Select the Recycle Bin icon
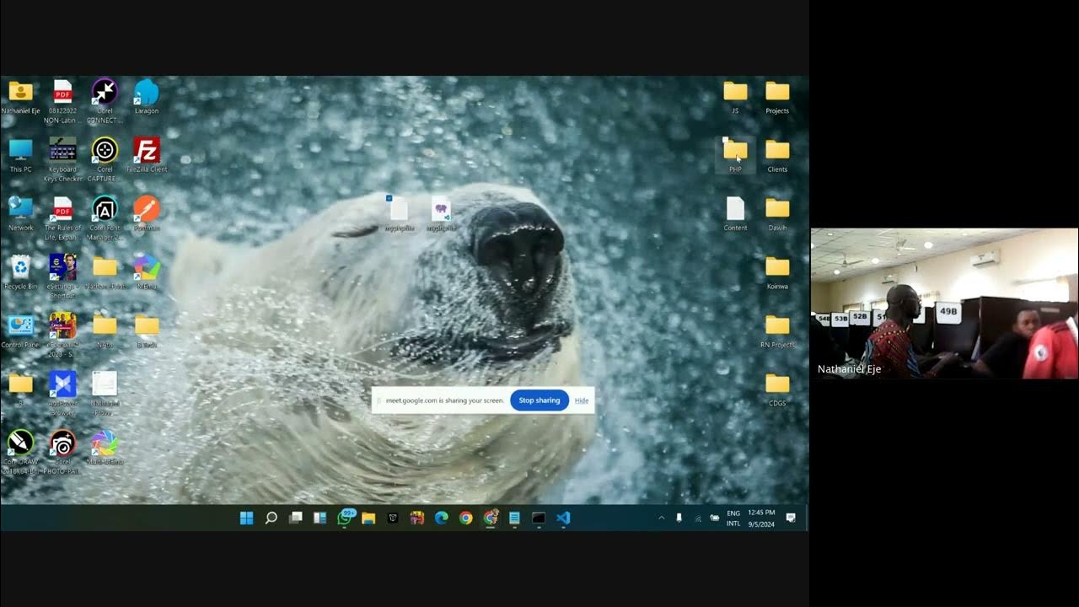The image size is (1079, 607). click(20, 272)
